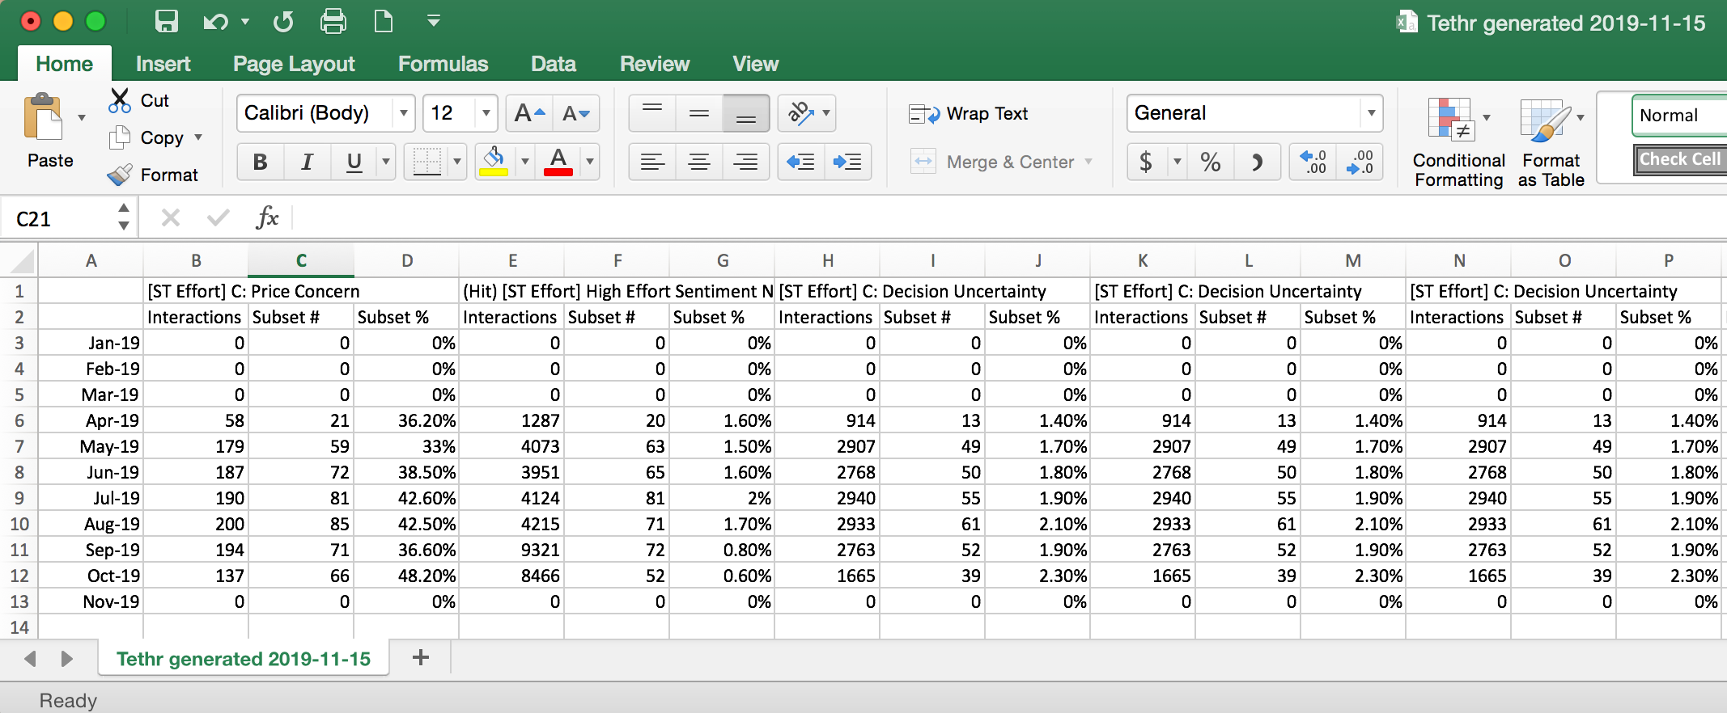The width and height of the screenshot is (1727, 713).
Task: Open the General number format dropdown
Action: click(x=1370, y=113)
